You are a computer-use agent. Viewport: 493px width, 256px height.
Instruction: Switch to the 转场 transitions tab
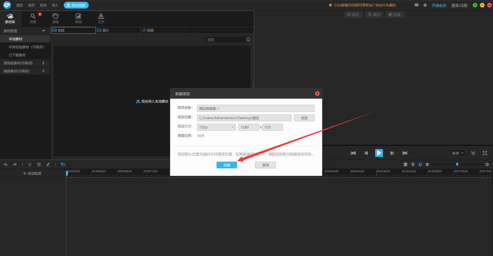pos(78,19)
